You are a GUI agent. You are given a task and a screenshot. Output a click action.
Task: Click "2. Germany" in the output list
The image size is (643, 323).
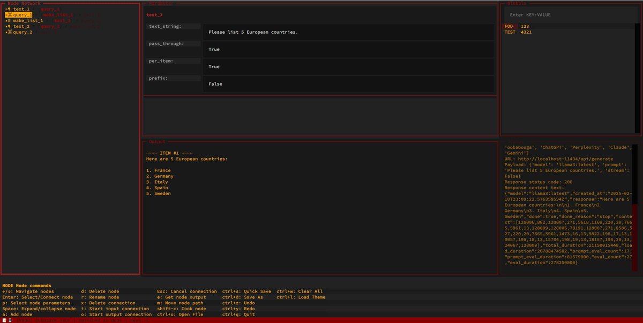coord(160,176)
